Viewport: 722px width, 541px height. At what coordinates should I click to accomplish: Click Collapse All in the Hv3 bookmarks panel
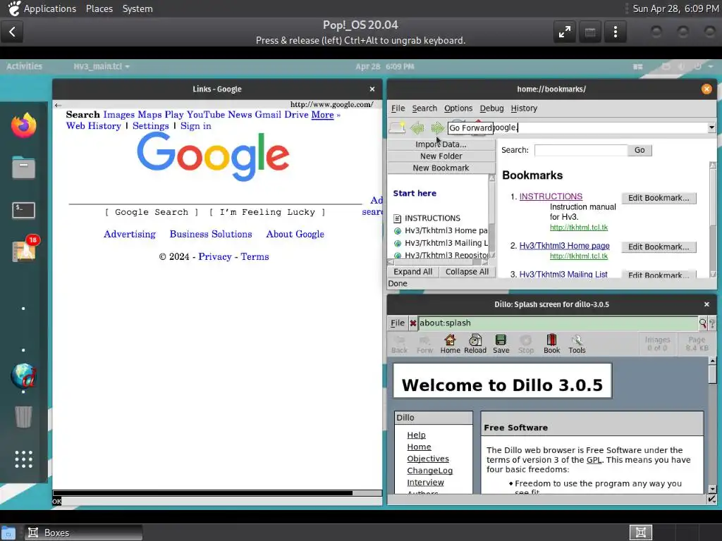point(467,272)
